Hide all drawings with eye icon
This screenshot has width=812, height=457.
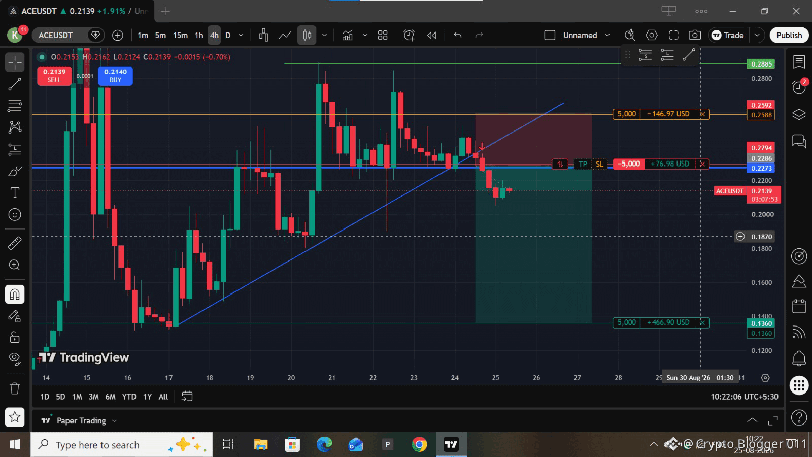pos(15,359)
